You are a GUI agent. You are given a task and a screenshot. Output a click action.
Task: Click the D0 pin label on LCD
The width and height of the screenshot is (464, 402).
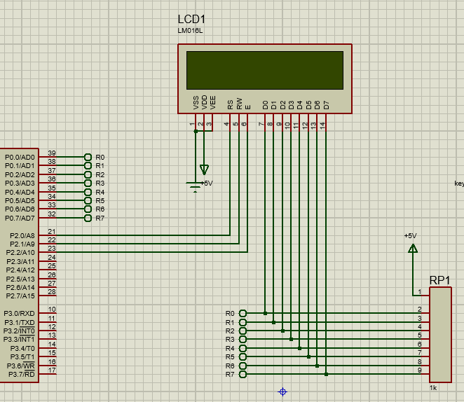[x=265, y=105]
